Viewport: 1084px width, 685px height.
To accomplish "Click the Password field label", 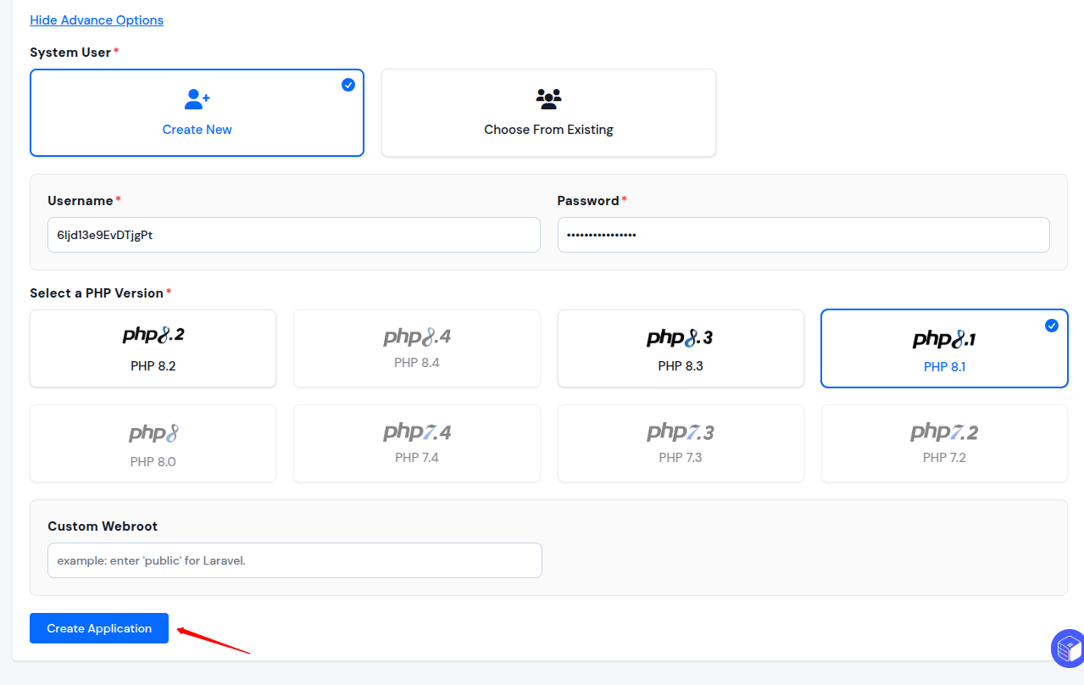I will (588, 201).
